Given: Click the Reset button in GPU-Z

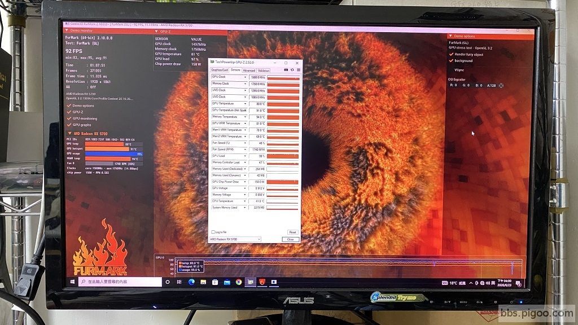Looking at the screenshot, I should point(292,232).
